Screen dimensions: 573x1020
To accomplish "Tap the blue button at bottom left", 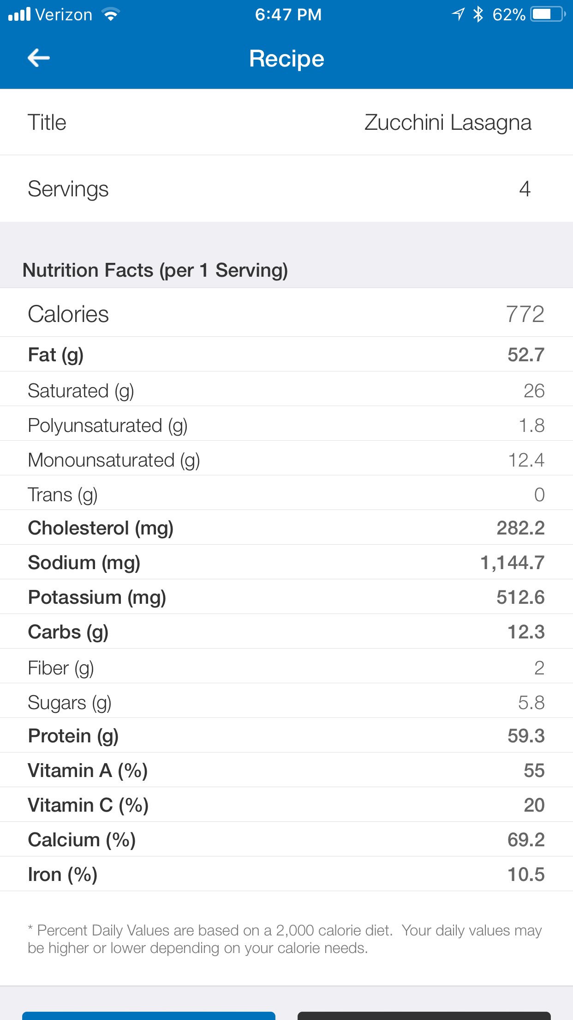I will tap(149, 1015).
